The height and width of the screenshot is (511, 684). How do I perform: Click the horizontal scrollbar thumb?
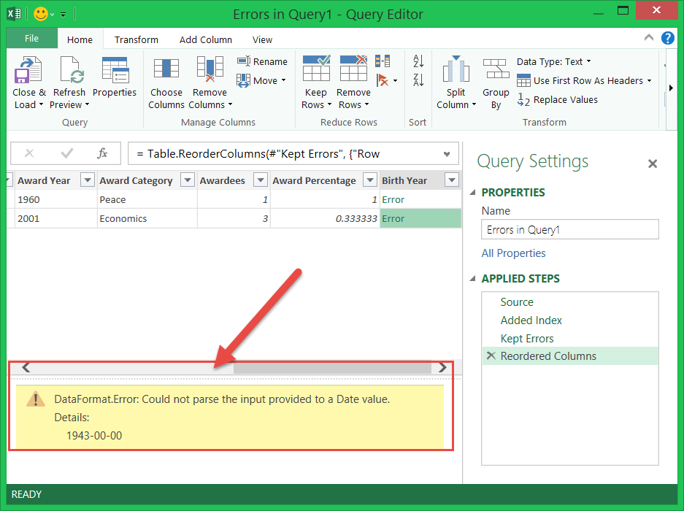tap(331, 368)
